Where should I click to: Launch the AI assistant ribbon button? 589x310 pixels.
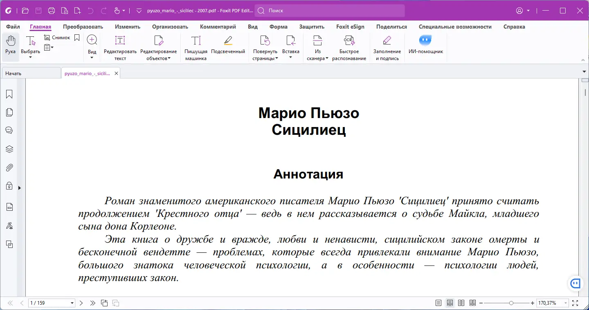coord(425,45)
